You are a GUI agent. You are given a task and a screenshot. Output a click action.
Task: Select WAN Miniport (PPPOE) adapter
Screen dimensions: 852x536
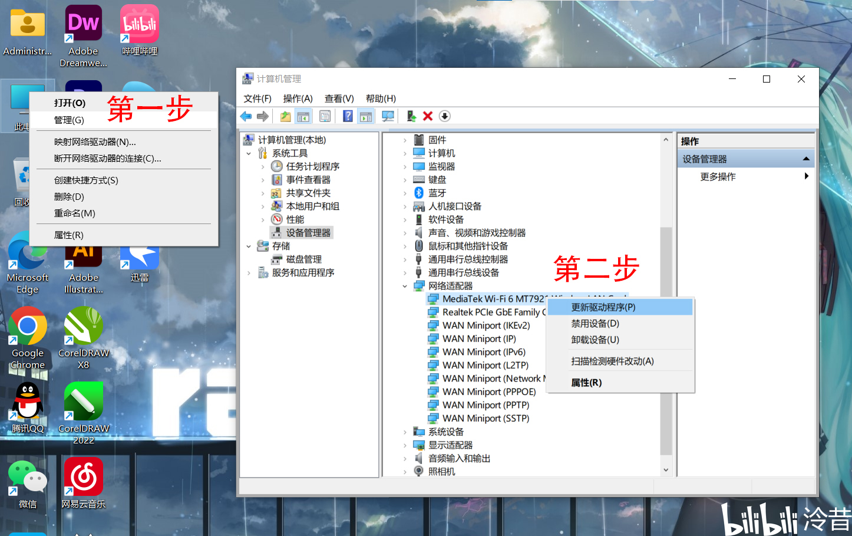tap(489, 392)
